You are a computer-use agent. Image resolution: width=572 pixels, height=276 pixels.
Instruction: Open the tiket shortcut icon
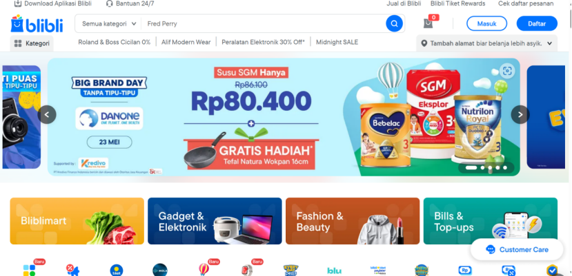[117, 270]
